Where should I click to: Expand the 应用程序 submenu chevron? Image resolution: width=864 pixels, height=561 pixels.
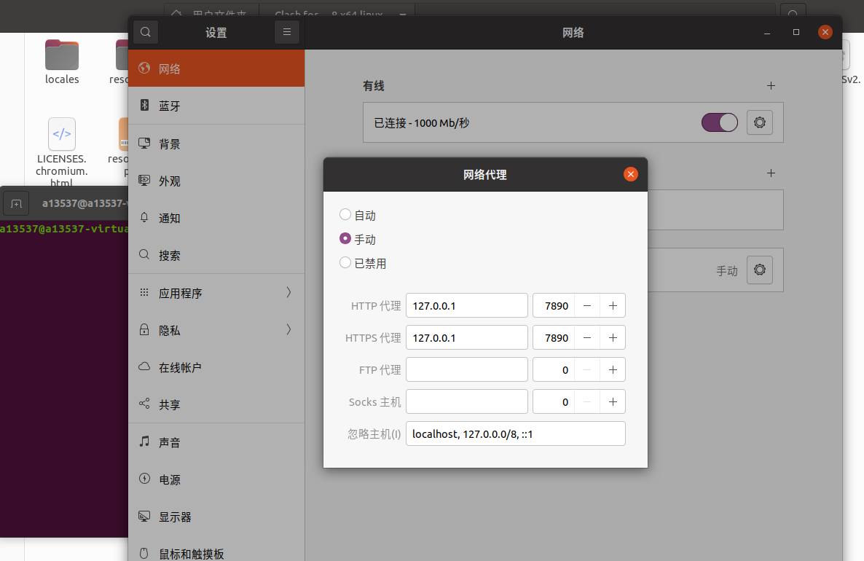288,292
